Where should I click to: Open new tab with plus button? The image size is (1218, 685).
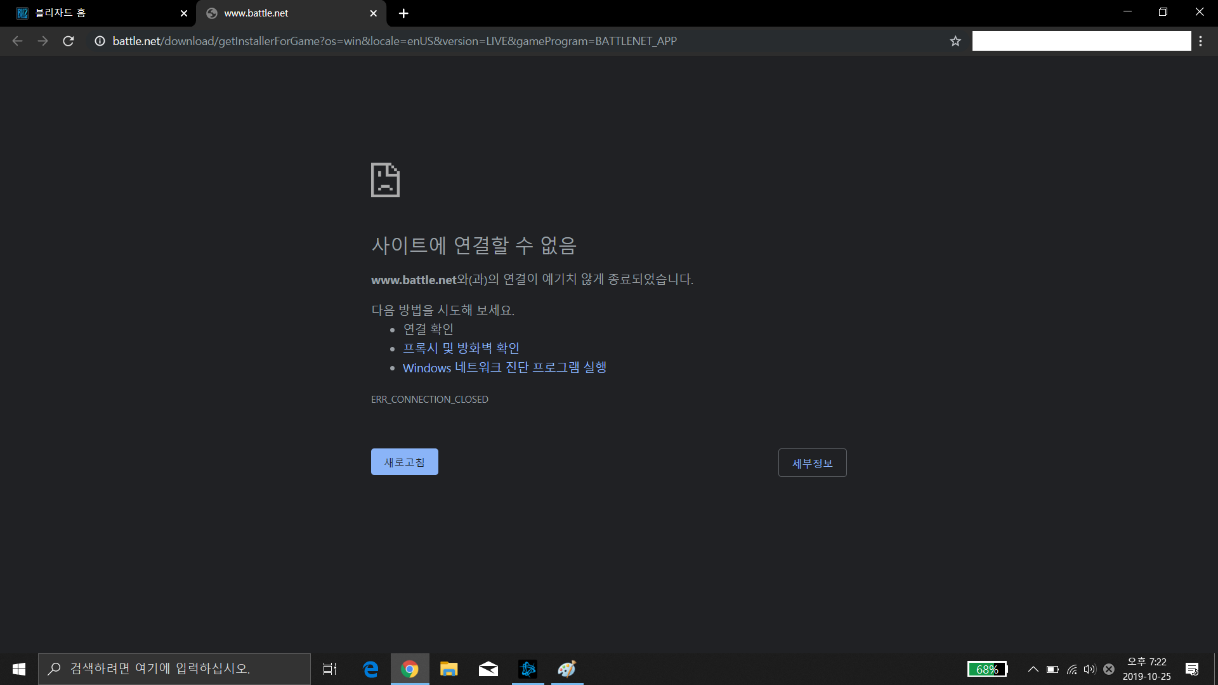point(403,13)
